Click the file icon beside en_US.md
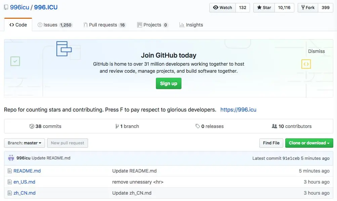Screen dimensions: 337x201 tap(10, 182)
